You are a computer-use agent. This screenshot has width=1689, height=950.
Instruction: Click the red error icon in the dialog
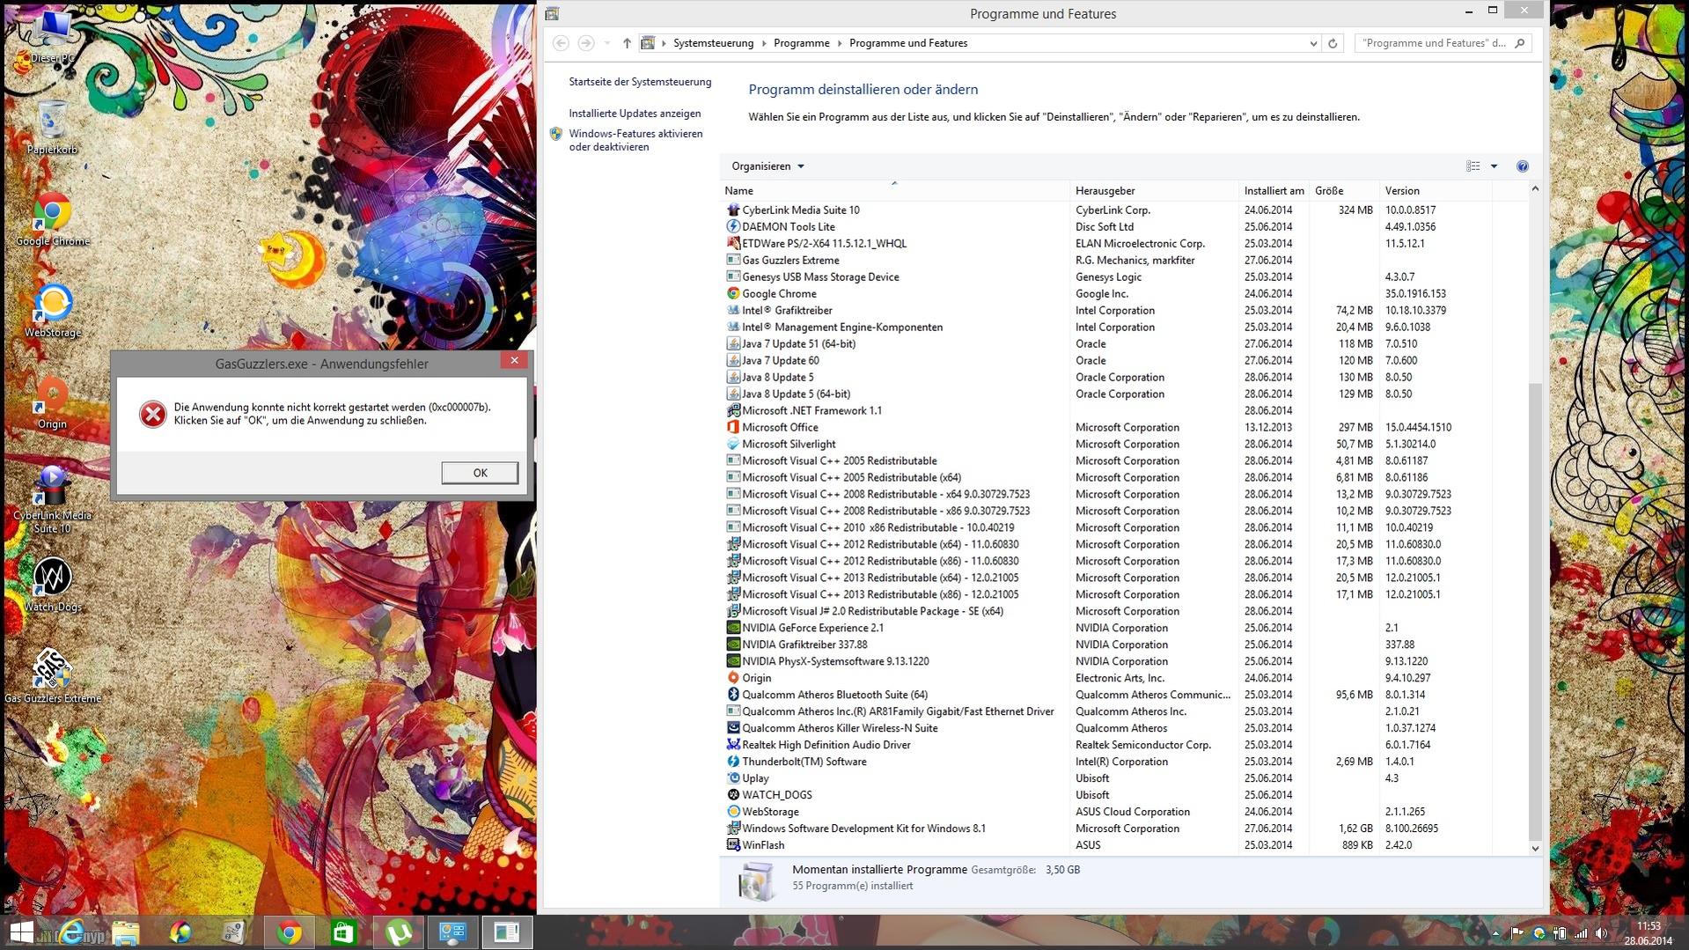pyautogui.click(x=153, y=414)
